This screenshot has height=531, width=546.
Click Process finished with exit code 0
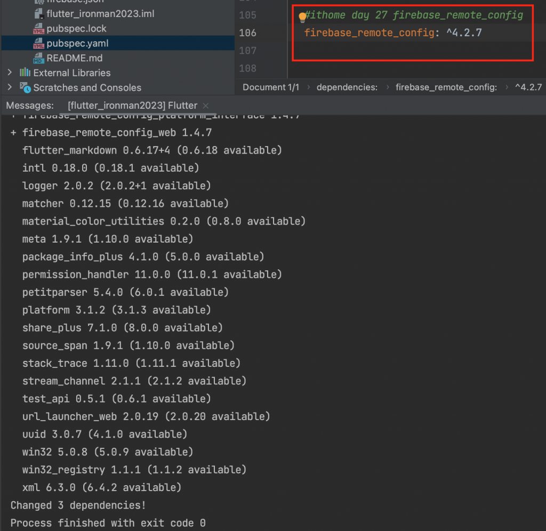(108, 523)
